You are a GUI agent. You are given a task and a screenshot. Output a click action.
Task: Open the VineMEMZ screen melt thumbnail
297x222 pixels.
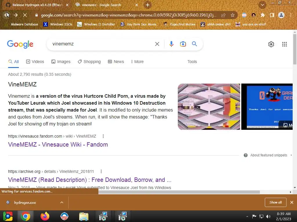tap(209, 107)
